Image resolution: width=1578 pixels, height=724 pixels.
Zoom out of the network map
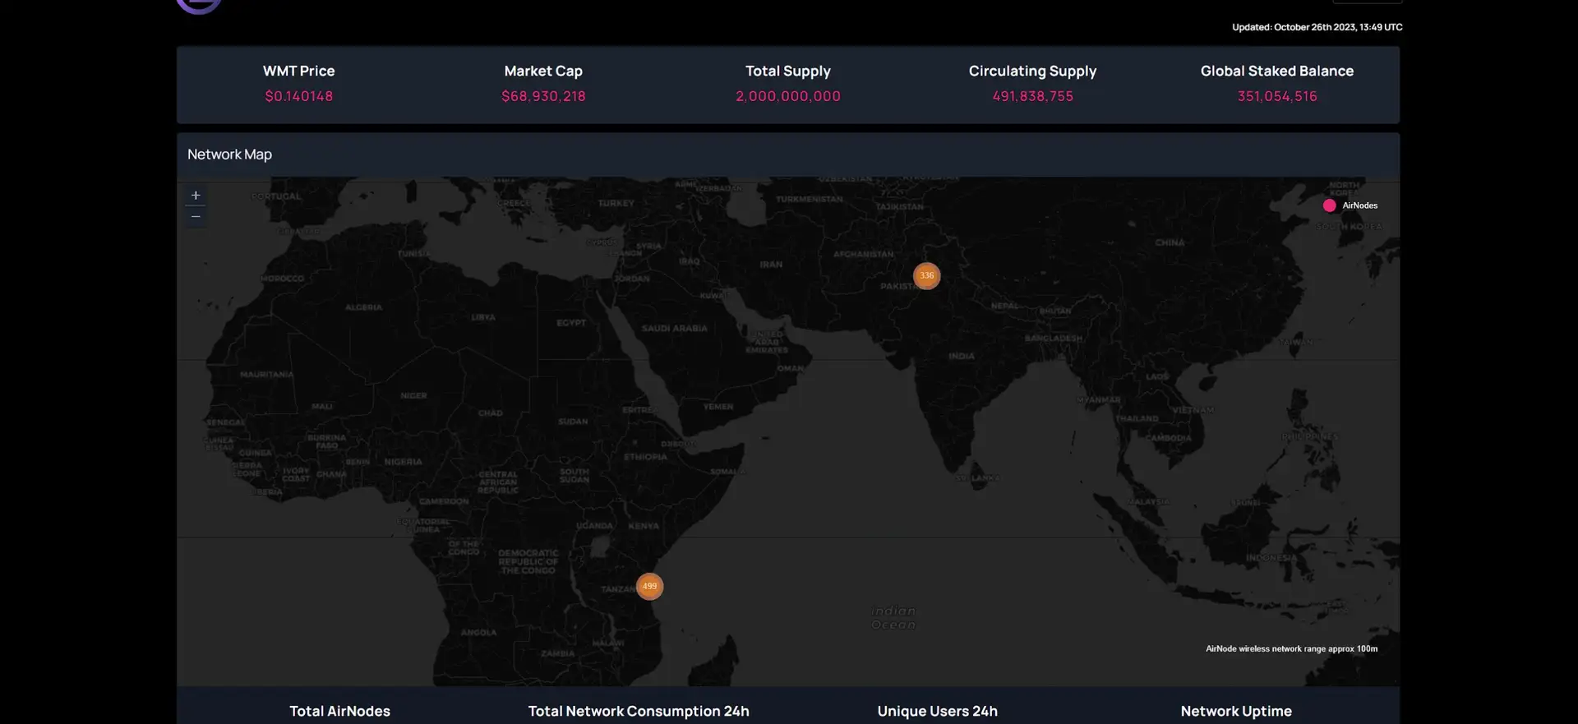pos(196,217)
